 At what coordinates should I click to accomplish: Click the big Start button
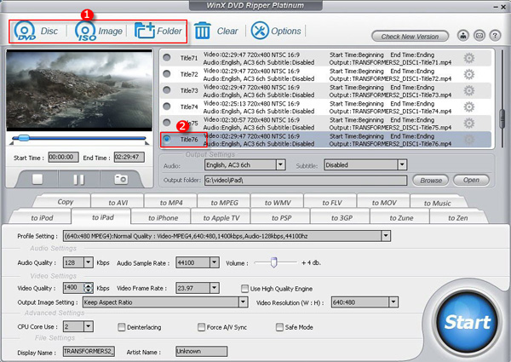coord(468,322)
